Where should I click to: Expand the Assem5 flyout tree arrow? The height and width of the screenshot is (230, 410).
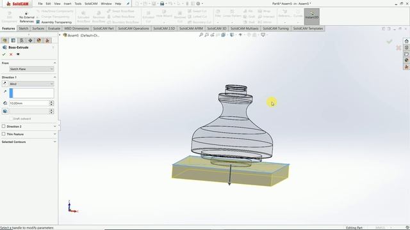point(60,35)
